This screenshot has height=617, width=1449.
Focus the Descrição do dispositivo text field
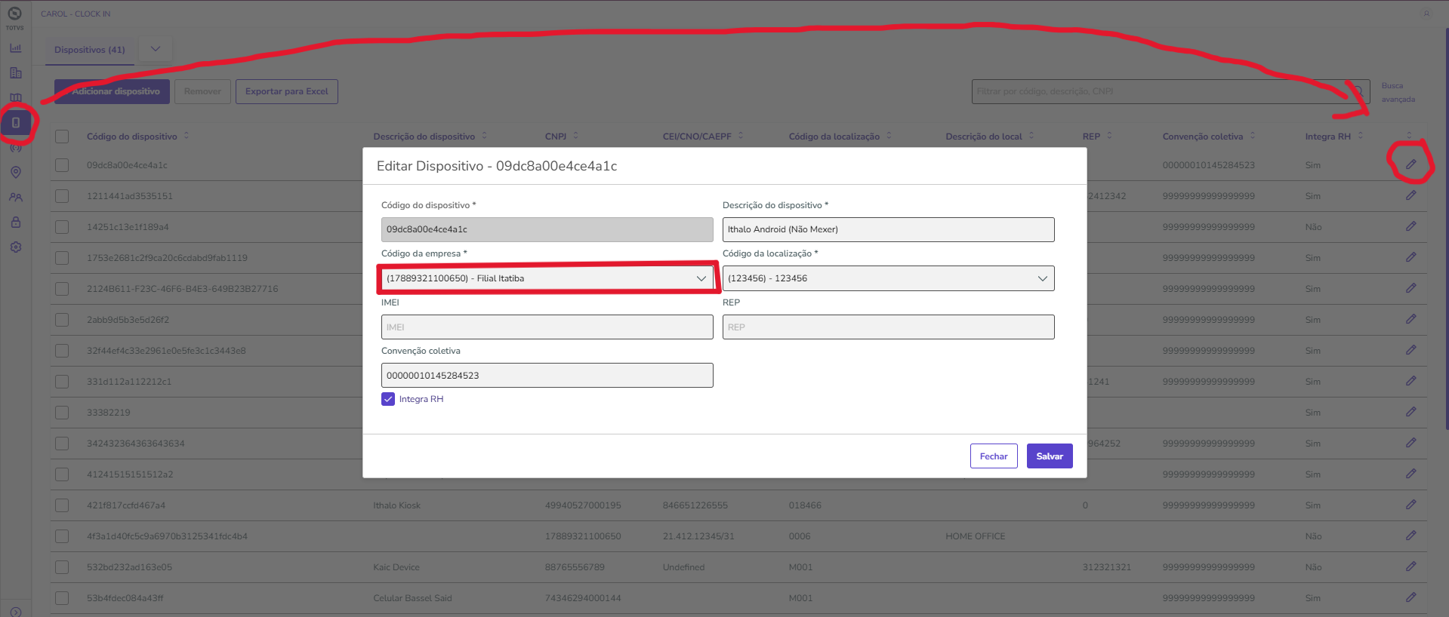click(888, 229)
